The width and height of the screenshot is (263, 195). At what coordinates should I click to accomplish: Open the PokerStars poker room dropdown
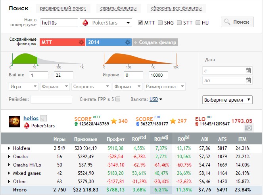point(106,23)
